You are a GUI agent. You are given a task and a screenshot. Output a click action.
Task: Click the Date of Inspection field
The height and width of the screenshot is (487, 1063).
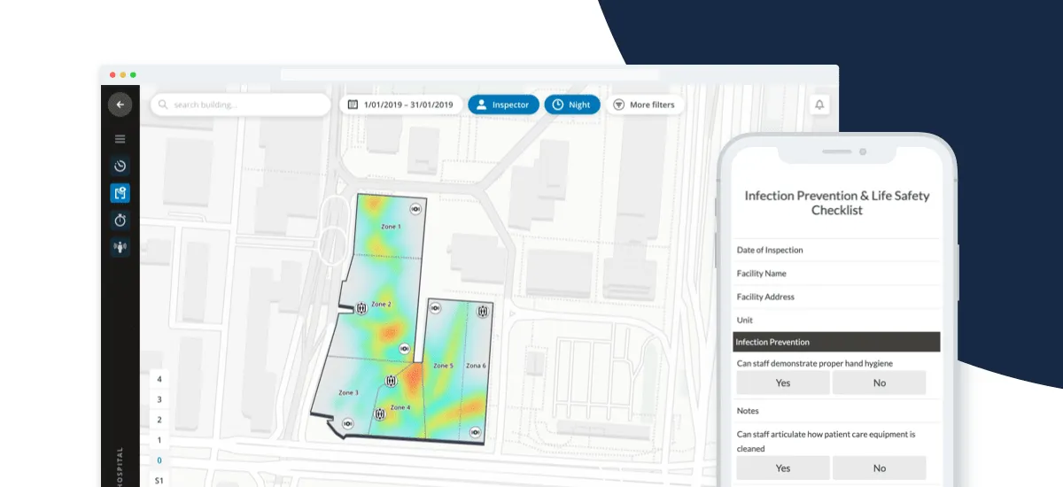(x=836, y=251)
